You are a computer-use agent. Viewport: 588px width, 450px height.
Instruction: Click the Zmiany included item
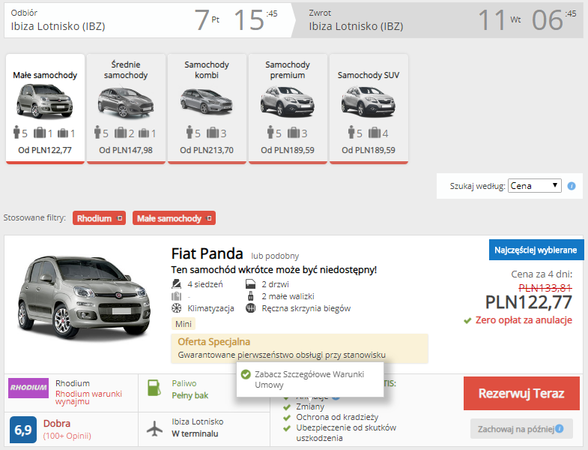(x=310, y=406)
